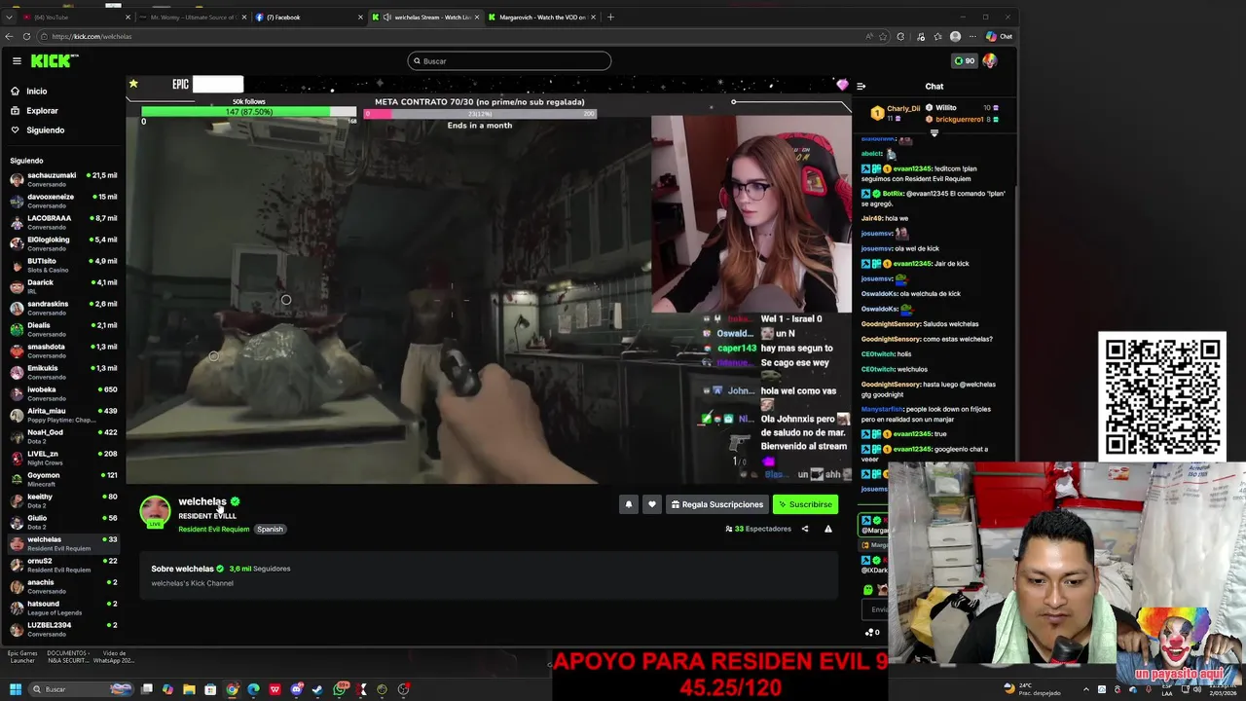Open WPS Office from the taskbar
Image resolution: width=1246 pixels, height=701 pixels.
275,689
